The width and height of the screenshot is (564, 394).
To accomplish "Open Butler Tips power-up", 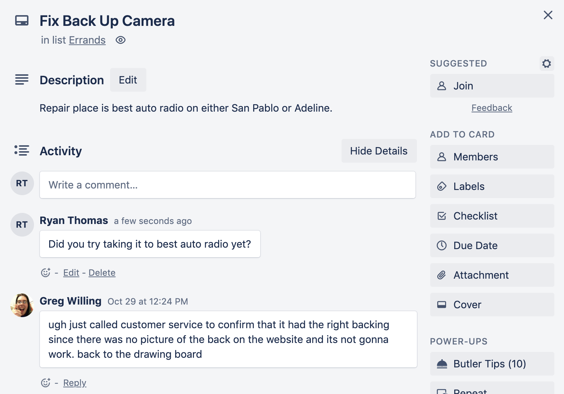I will point(492,364).
